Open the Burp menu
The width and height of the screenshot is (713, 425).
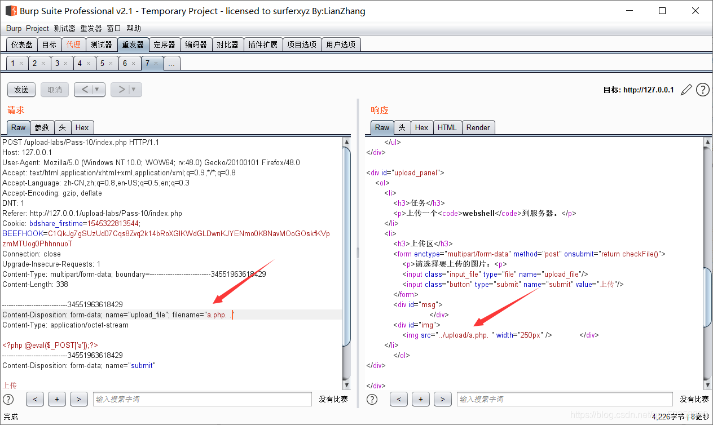point(14,28)
